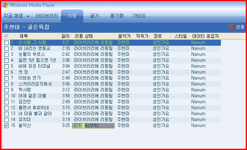
Task: Select the title 길면 3년 짧으면 1년
Action: click(x=37, y=60)
